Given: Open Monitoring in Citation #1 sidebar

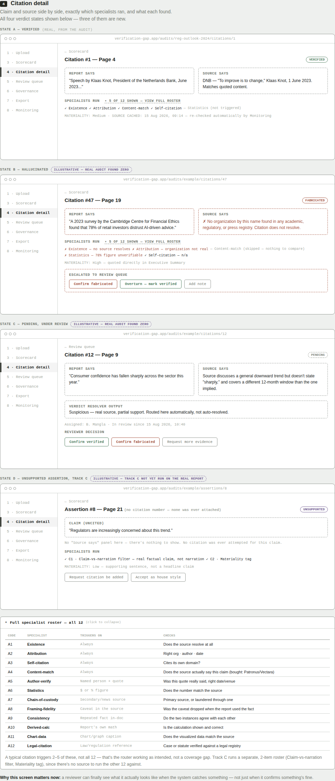Looking at the screenshot, I should 29,110.
